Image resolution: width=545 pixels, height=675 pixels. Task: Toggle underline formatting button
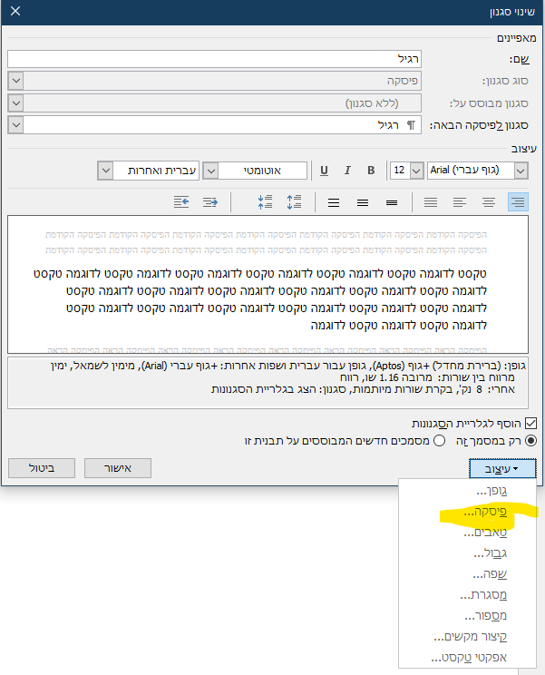[325, 171]
